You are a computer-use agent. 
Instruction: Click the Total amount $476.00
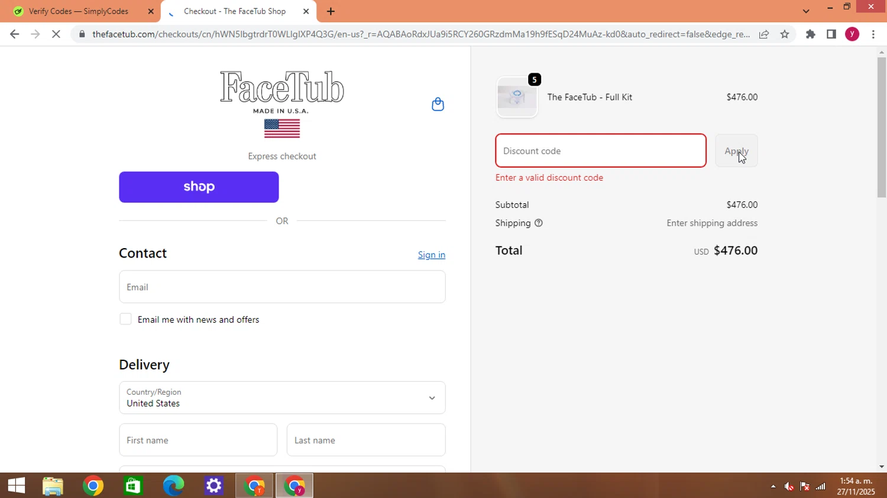pos(736,250)
